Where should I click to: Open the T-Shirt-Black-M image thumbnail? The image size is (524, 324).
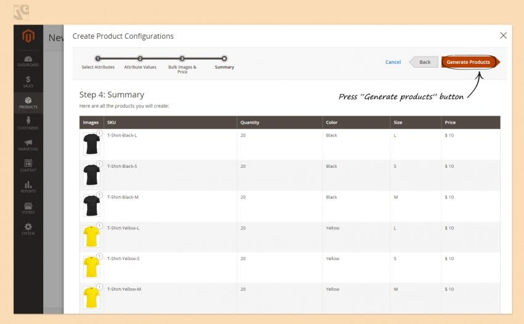(92, 206)
